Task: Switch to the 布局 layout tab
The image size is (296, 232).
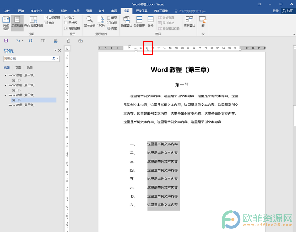Action: click(x=77, y=11)
